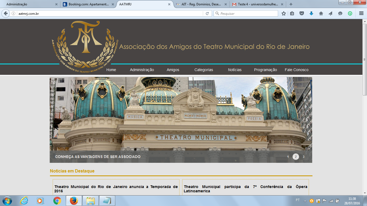This screenshot has width=367, height=206.
Task: Open the Downloads arrow icon
Action: click(x=311, y=13)
